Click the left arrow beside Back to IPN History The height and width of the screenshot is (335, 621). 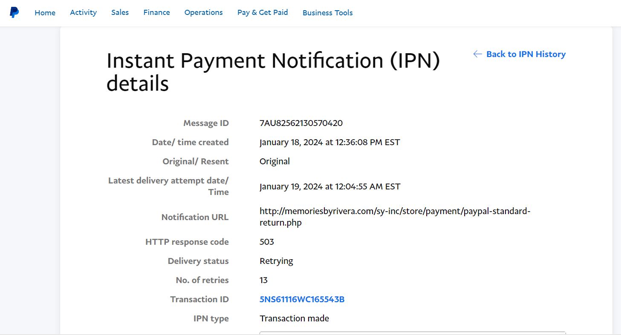click(478, 54)
